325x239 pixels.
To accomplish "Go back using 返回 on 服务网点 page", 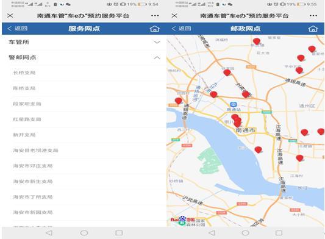I will click(18, 29).
